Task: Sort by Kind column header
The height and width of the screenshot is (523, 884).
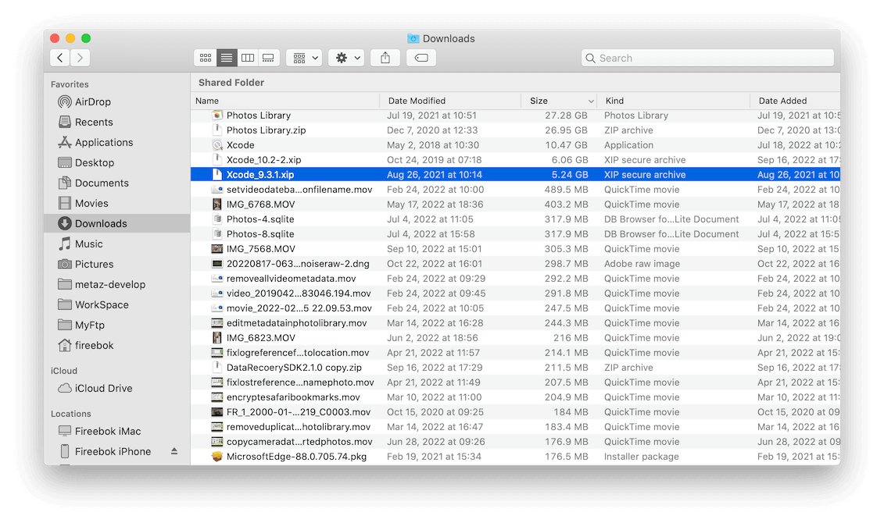Action: point(673,101)
